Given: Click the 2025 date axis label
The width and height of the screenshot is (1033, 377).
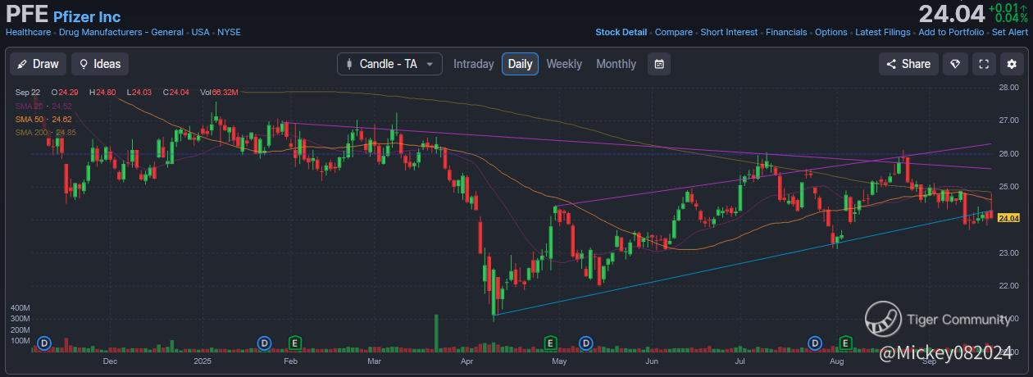Looking at the screenshot, I should click(x=203, y=361).
